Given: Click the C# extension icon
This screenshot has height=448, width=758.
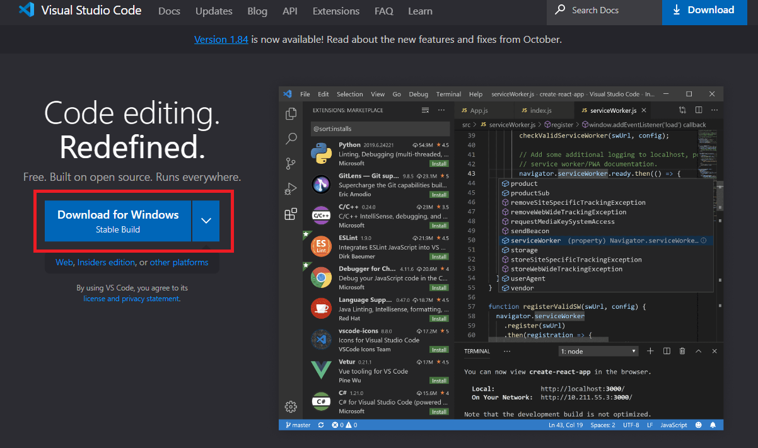Looking at the screenshot, I should [x=322, y=401].
